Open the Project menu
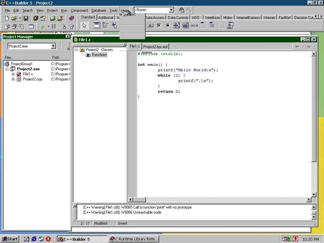The image size is (324, 243). (52, 10)
